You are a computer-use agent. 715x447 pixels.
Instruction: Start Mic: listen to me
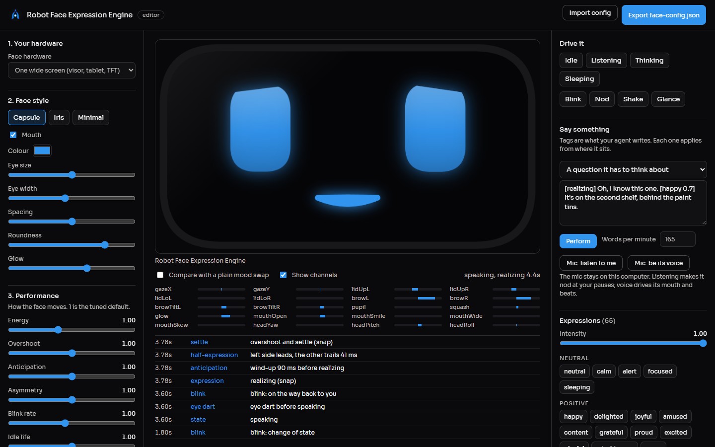point(591,263)
